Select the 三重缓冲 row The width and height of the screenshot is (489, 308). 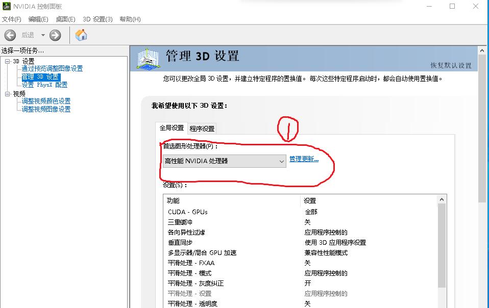300,222
